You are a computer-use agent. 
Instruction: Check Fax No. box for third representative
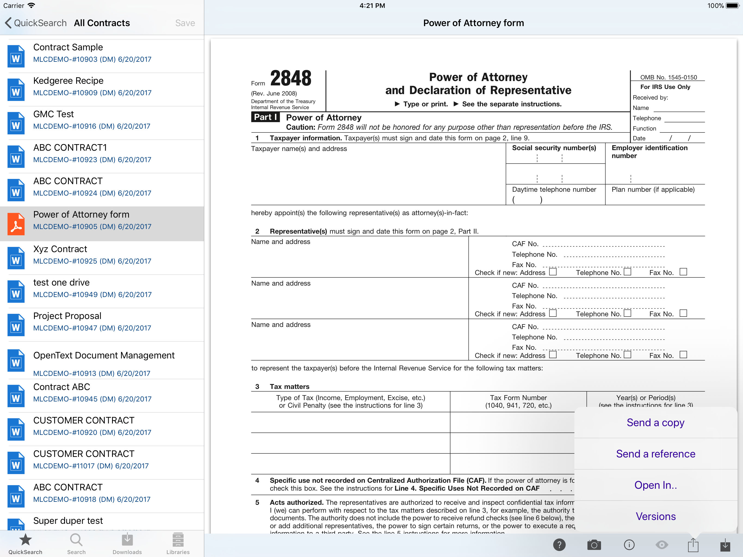(x=683, y=354)
